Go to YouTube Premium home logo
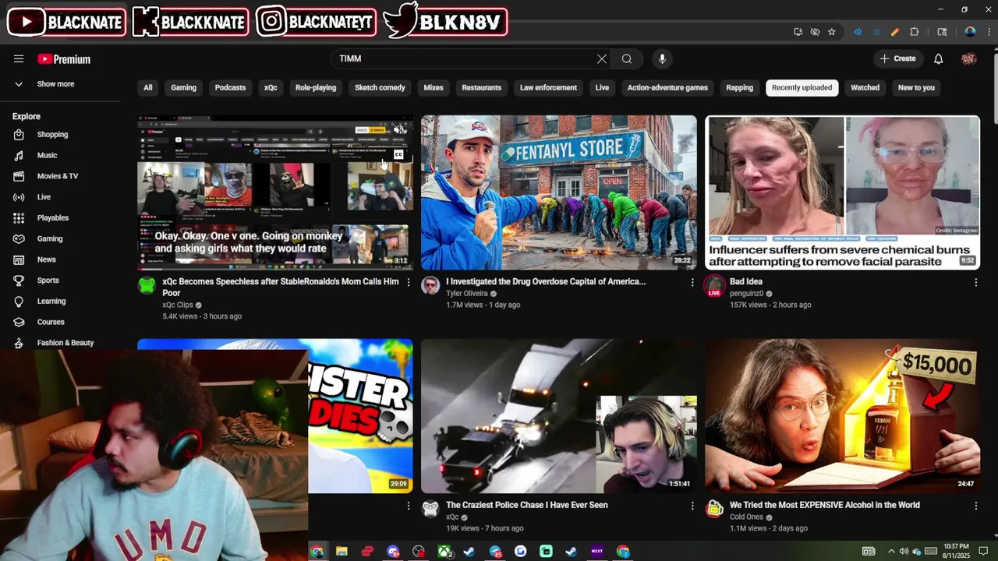This screenshot has height=561, width=998. point(64,59)
